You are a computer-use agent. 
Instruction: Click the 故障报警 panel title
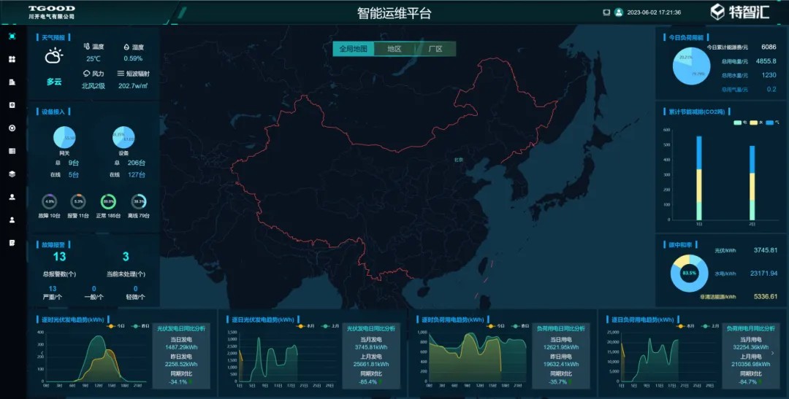(53, 245)
